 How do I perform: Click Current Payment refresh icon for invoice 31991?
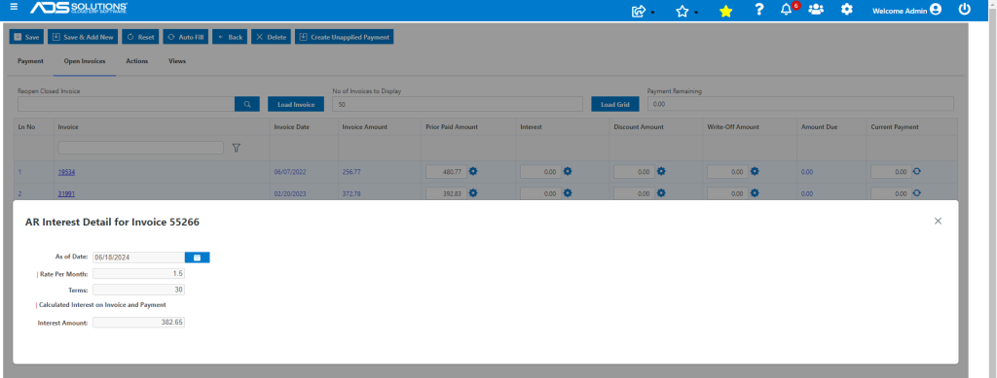point(917,192)
